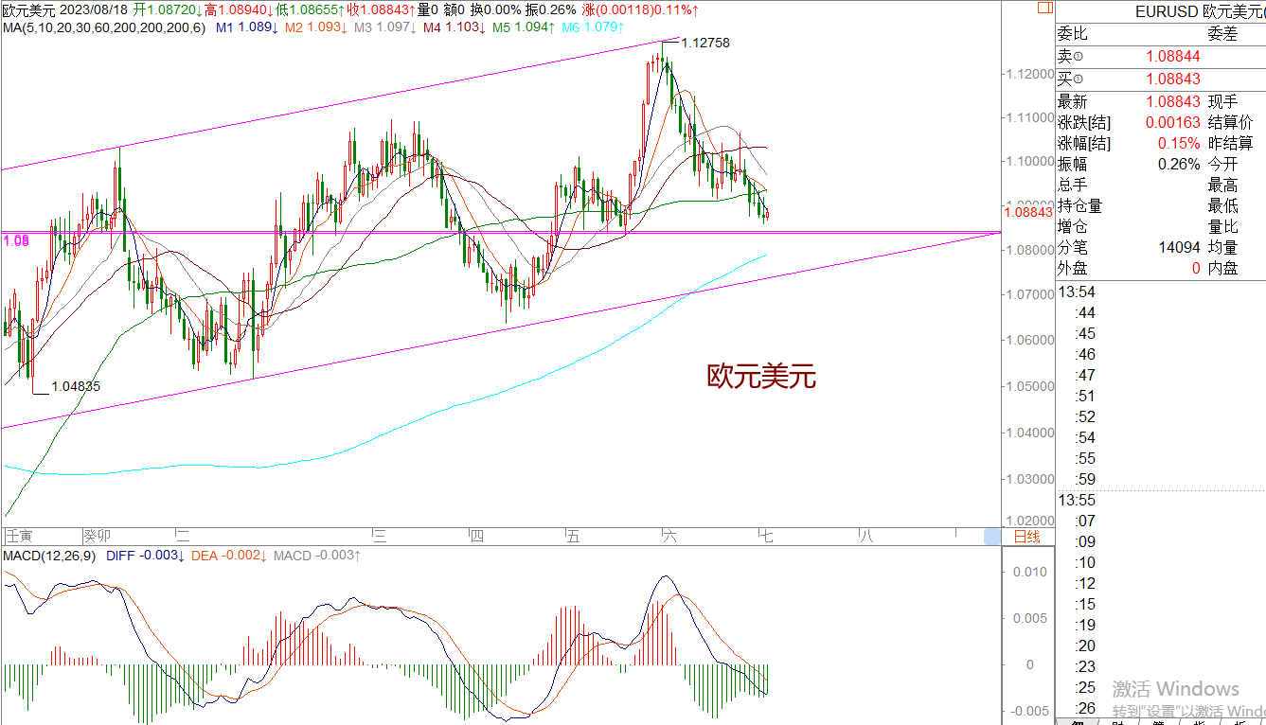Click the 量比 label
Image resolution: width=1266 pixels, height=725 pixels.
tap(1222, 226)
